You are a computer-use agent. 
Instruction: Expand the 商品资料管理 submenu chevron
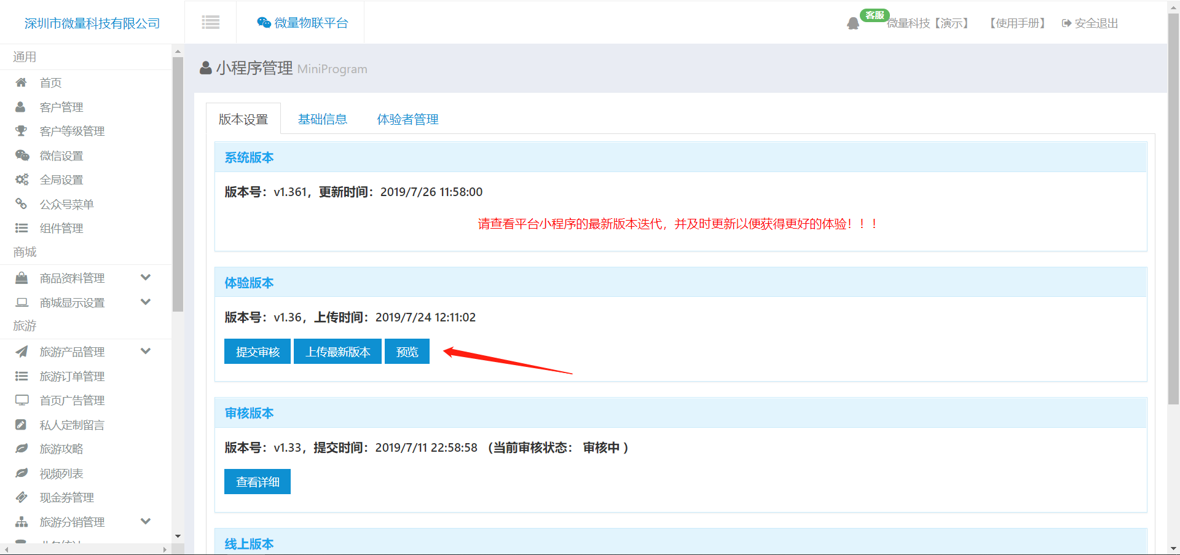(146, 278)
